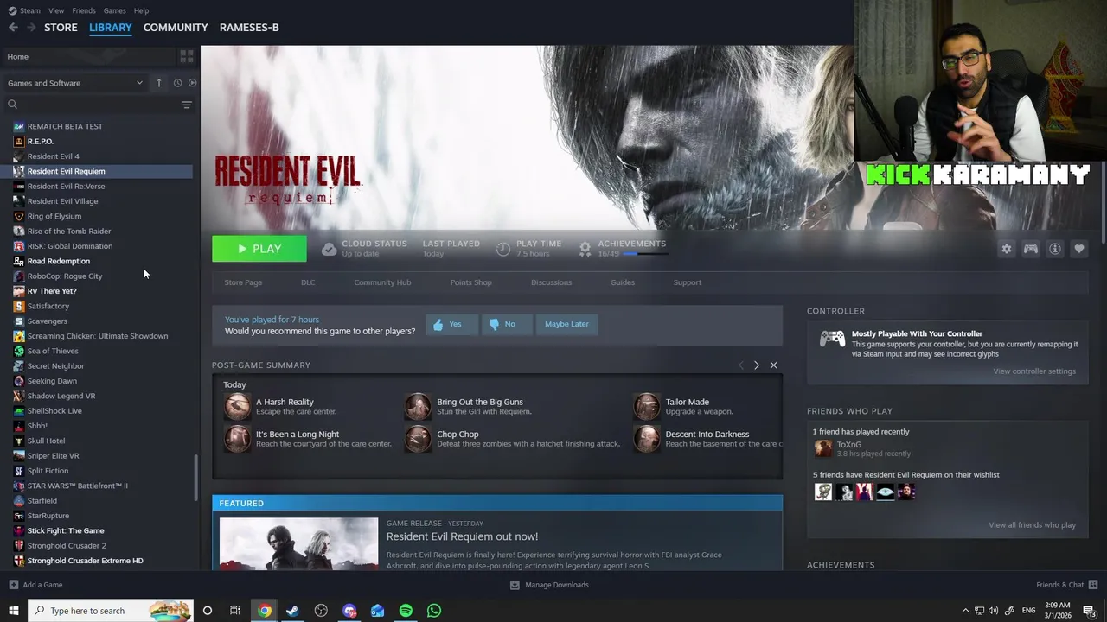Viewport: 1107px width, 622px height.
Task: Click the back navigation arrow
Action: 13,28
